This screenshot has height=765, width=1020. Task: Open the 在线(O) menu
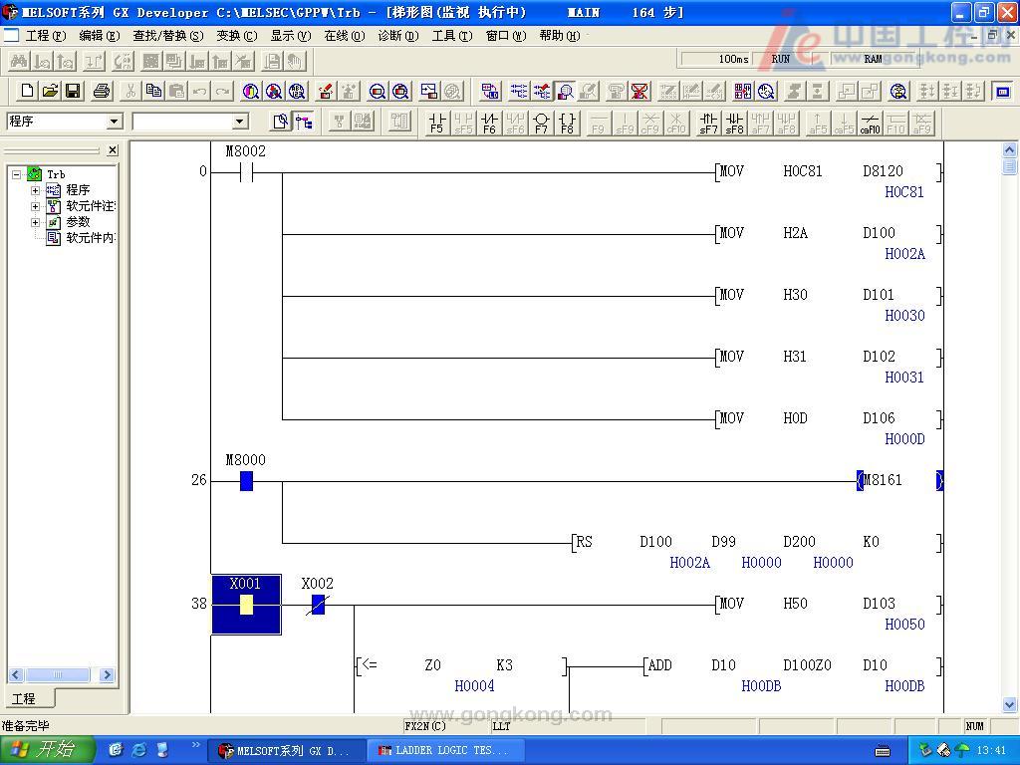coord(344,36)
